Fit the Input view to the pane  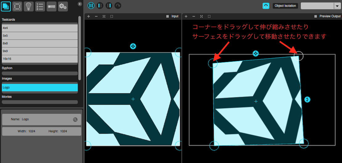click(104, 16)
